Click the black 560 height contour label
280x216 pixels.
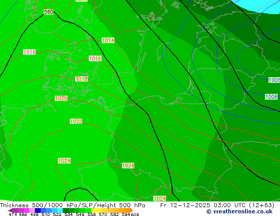49,12
